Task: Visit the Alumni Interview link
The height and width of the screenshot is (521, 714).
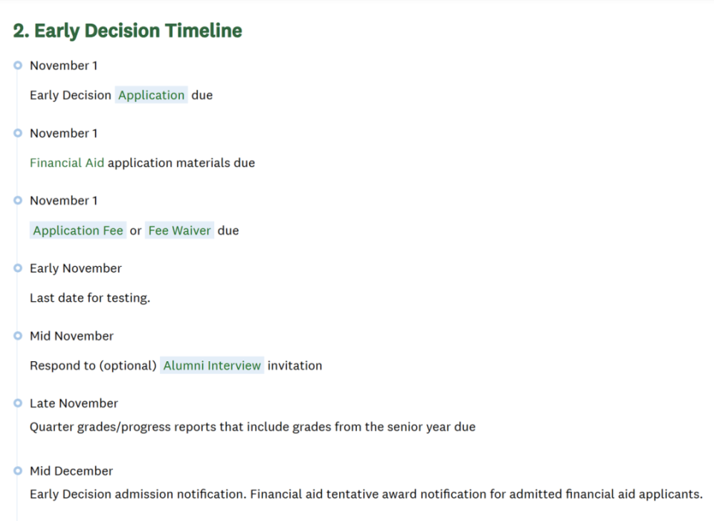Action: click(x=212, y=366)
